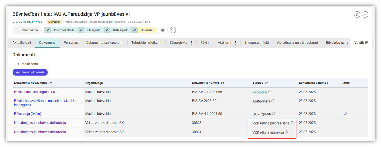Click the favorite star icon

[357, 14]
